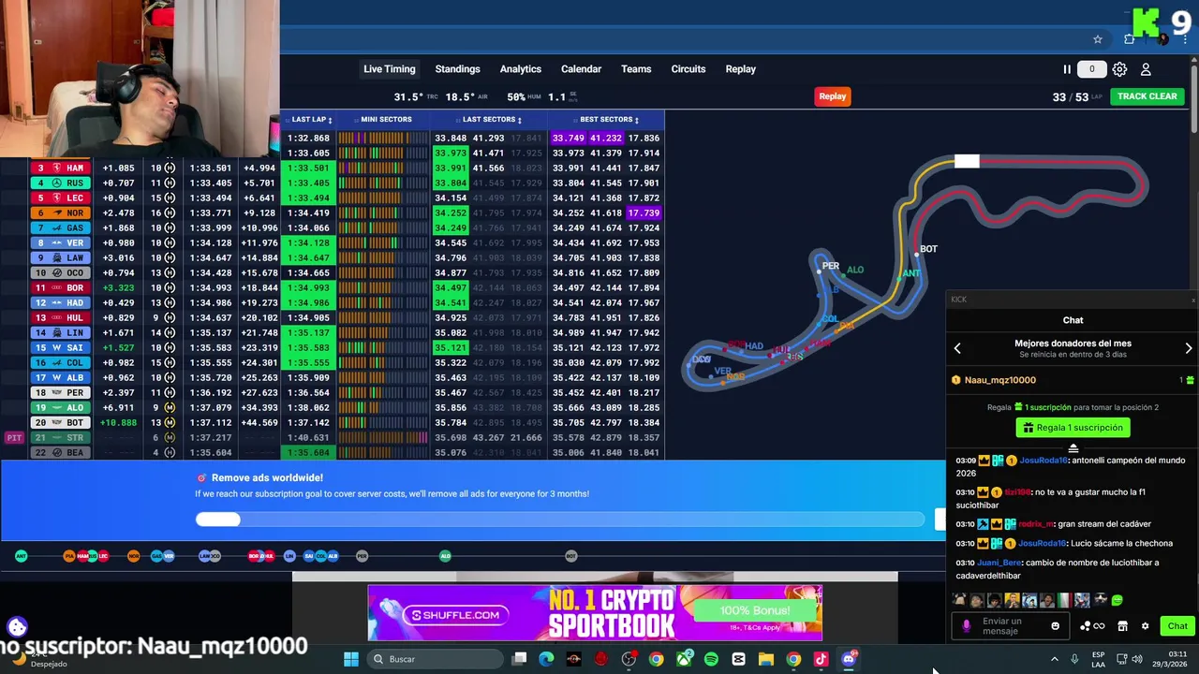Screen dimensions: 1199x674
Task: Click the 1:40.631 last lap for STR
Action: click(x=308, y=438)
